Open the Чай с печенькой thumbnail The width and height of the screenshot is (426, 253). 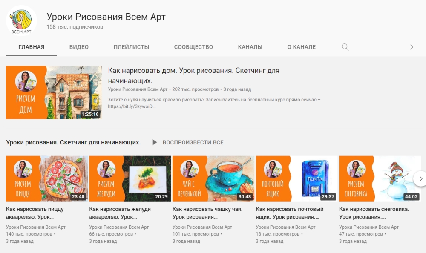(213, 178)
